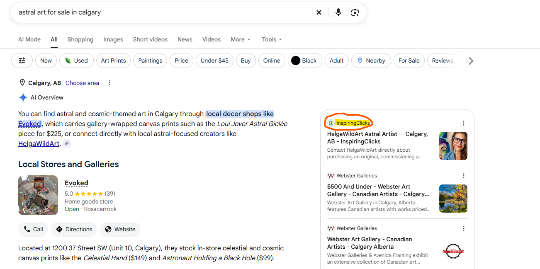Screen dimensions: 540x269
Task: Open the filter sliders icon chip
Action: click(x=22, y=61)
